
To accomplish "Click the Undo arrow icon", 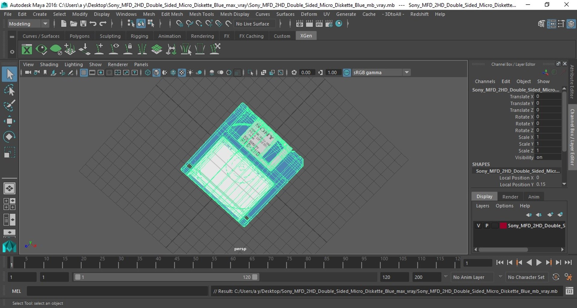I will (x=93, y=24).
